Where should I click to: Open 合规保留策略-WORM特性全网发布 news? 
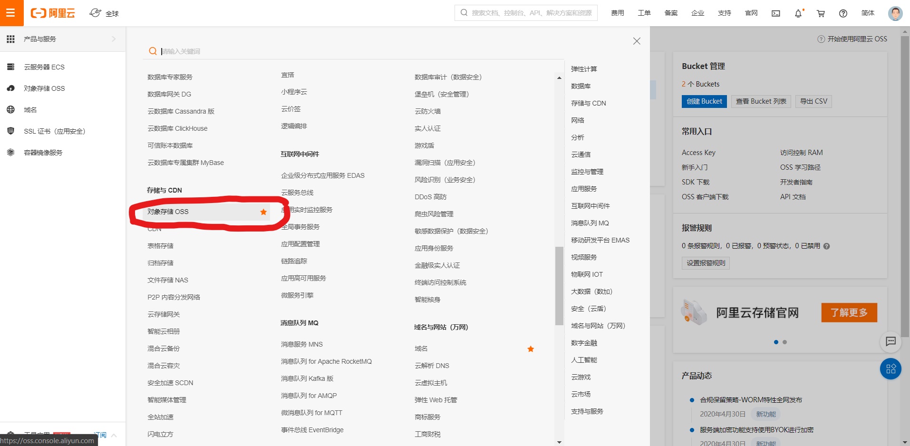click(x=751, y=400)
